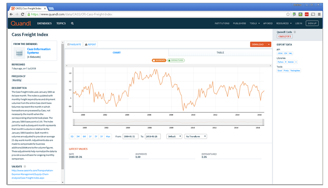Click the TradingView tool button
This screenshot has height=188, width=328.
coord(295,71)
